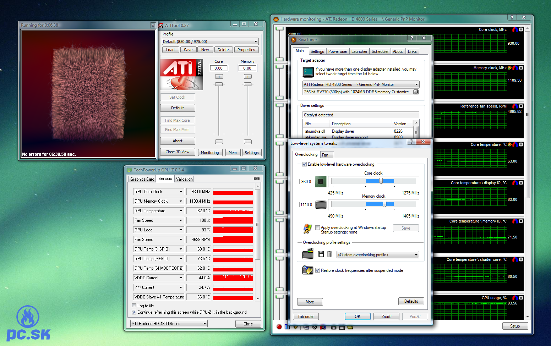Click the minus button under ATITool Memory slider
551x346 pixels.
[x=248, y=142]
